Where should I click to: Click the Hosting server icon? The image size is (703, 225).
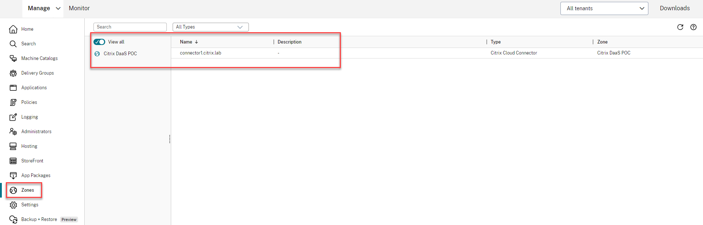tap(13, 146)
